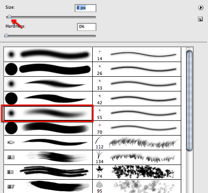Select the flat bristle brush with streaky stroke
Viewport: 208px width, 193px height.
[48, 158]
